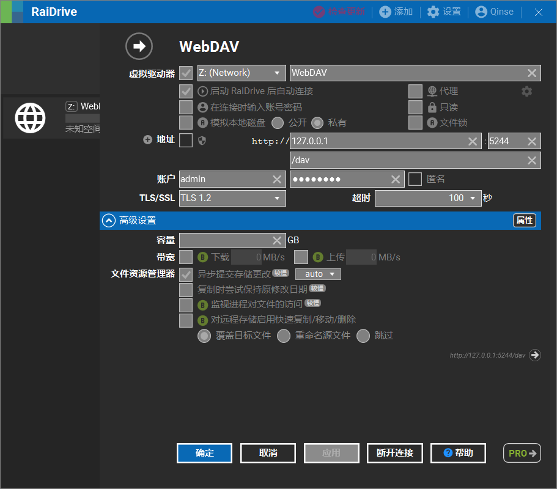Click the 断开连接 disconnect button
The height and width of the screenshot is (489, 557).
(394, 453)
